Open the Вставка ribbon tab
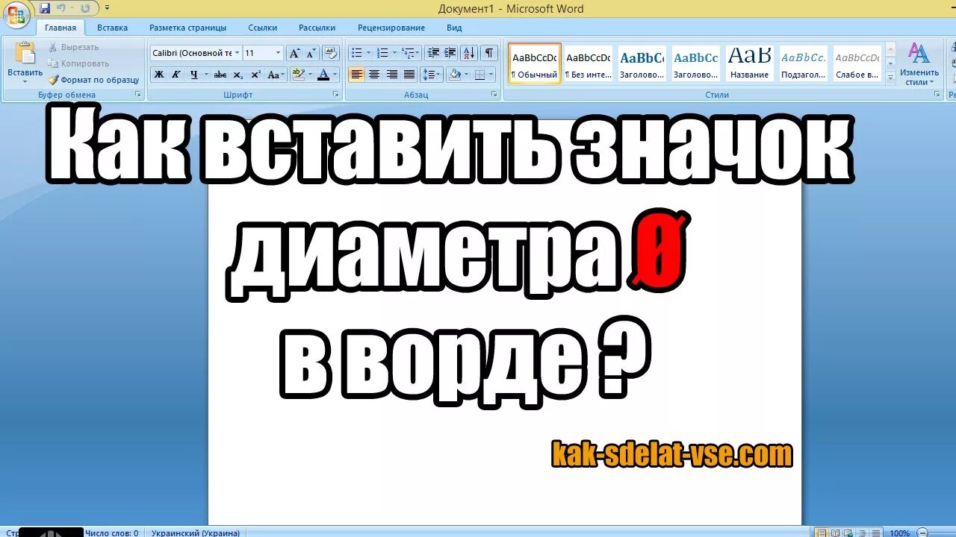The image size is (956, 537). (x=112, y=28)
